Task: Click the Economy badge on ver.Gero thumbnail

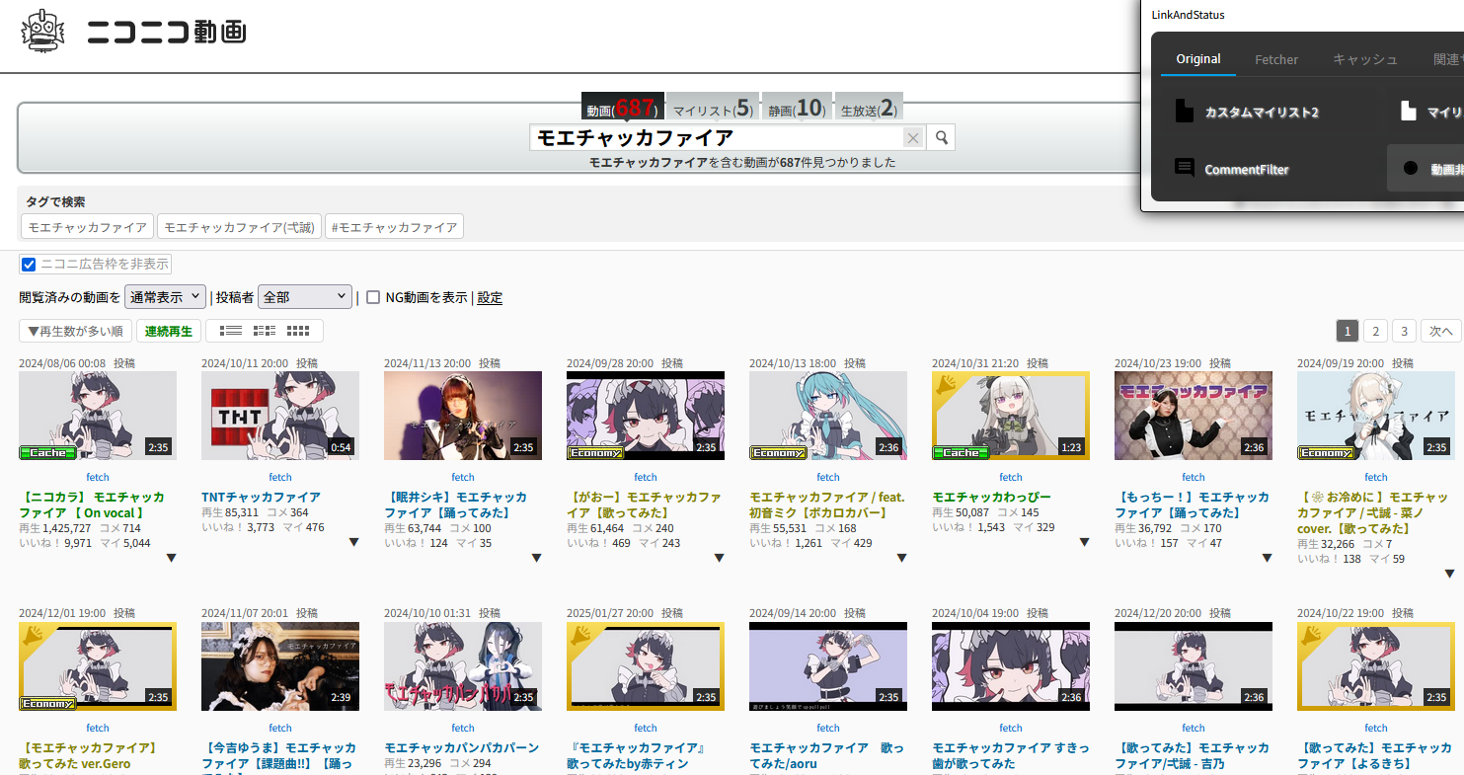Action: (x=48, y=703)
